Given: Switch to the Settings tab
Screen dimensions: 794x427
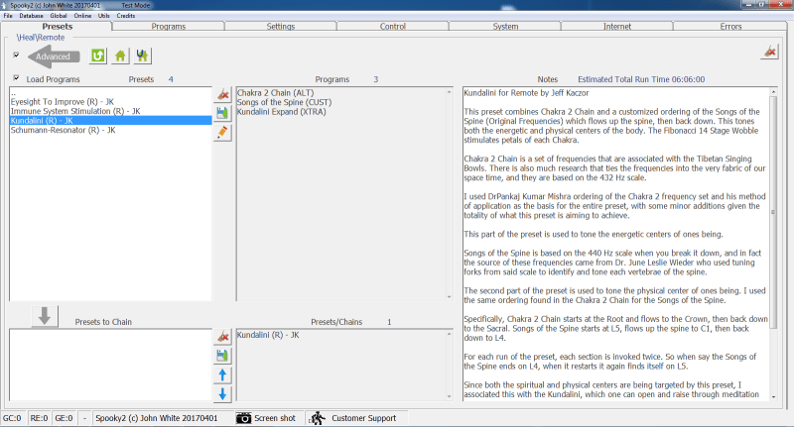Looking at the screenshot, I should point(280,27).
